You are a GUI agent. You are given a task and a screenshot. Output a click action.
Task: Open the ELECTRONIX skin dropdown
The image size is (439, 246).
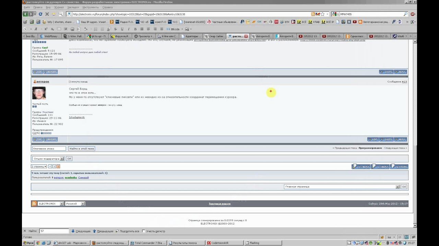pyautogui.click(x=50, y=204)
